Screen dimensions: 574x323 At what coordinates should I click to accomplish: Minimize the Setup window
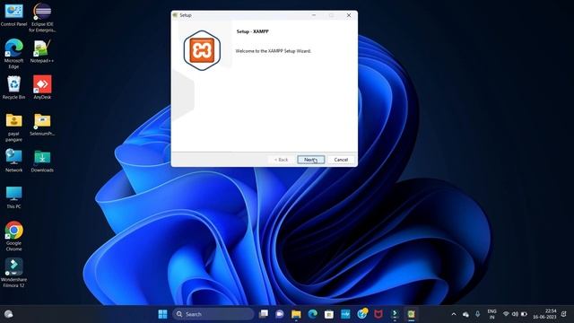point(314,15)
